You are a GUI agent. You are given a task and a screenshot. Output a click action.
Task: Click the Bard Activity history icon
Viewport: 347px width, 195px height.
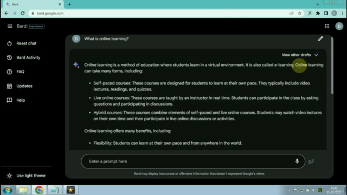point(9,57)
